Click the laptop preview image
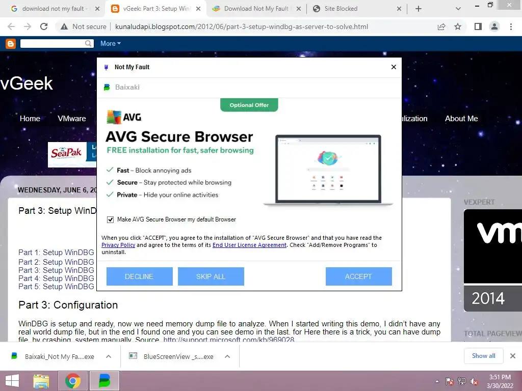 click(x=328, y=170)
